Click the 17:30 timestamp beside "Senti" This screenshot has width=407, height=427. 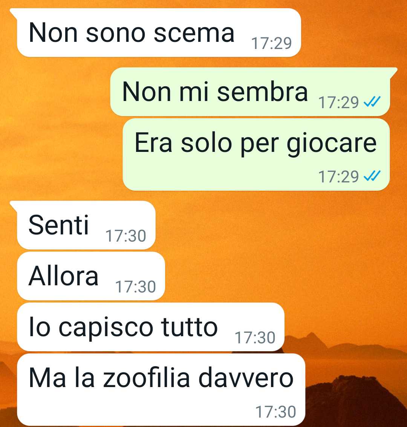click(126, 236)
